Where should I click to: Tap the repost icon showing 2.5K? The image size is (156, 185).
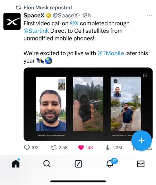pyautogui.click(x=54, y=147)
